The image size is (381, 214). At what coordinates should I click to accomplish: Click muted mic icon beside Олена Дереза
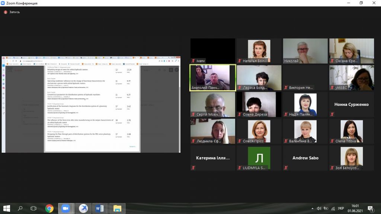[x=240, y=114]
